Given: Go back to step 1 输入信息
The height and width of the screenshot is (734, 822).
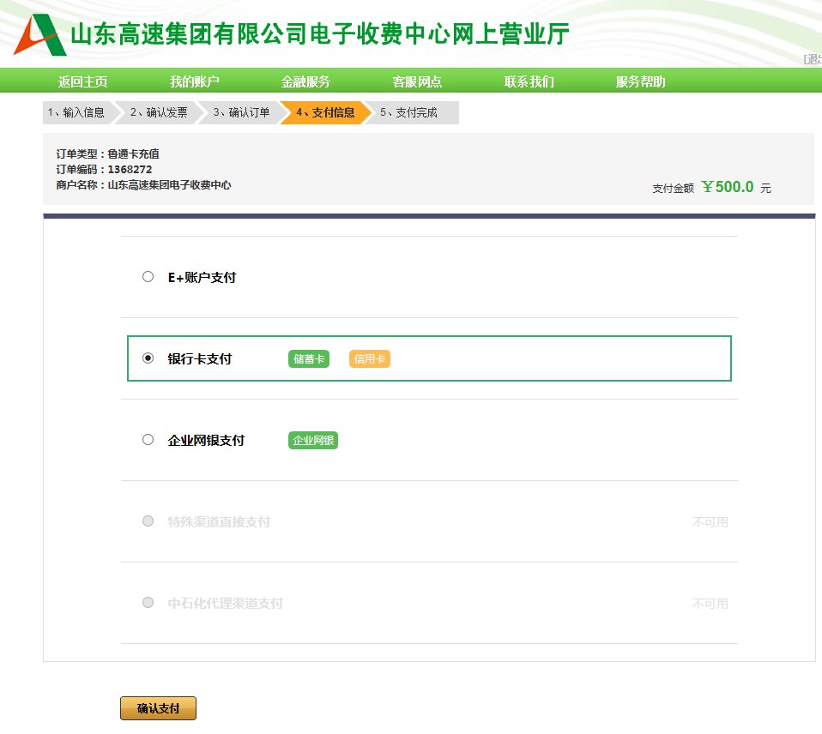Looking at the screenshot, I should pyautogui.click(x=76, y=113).
